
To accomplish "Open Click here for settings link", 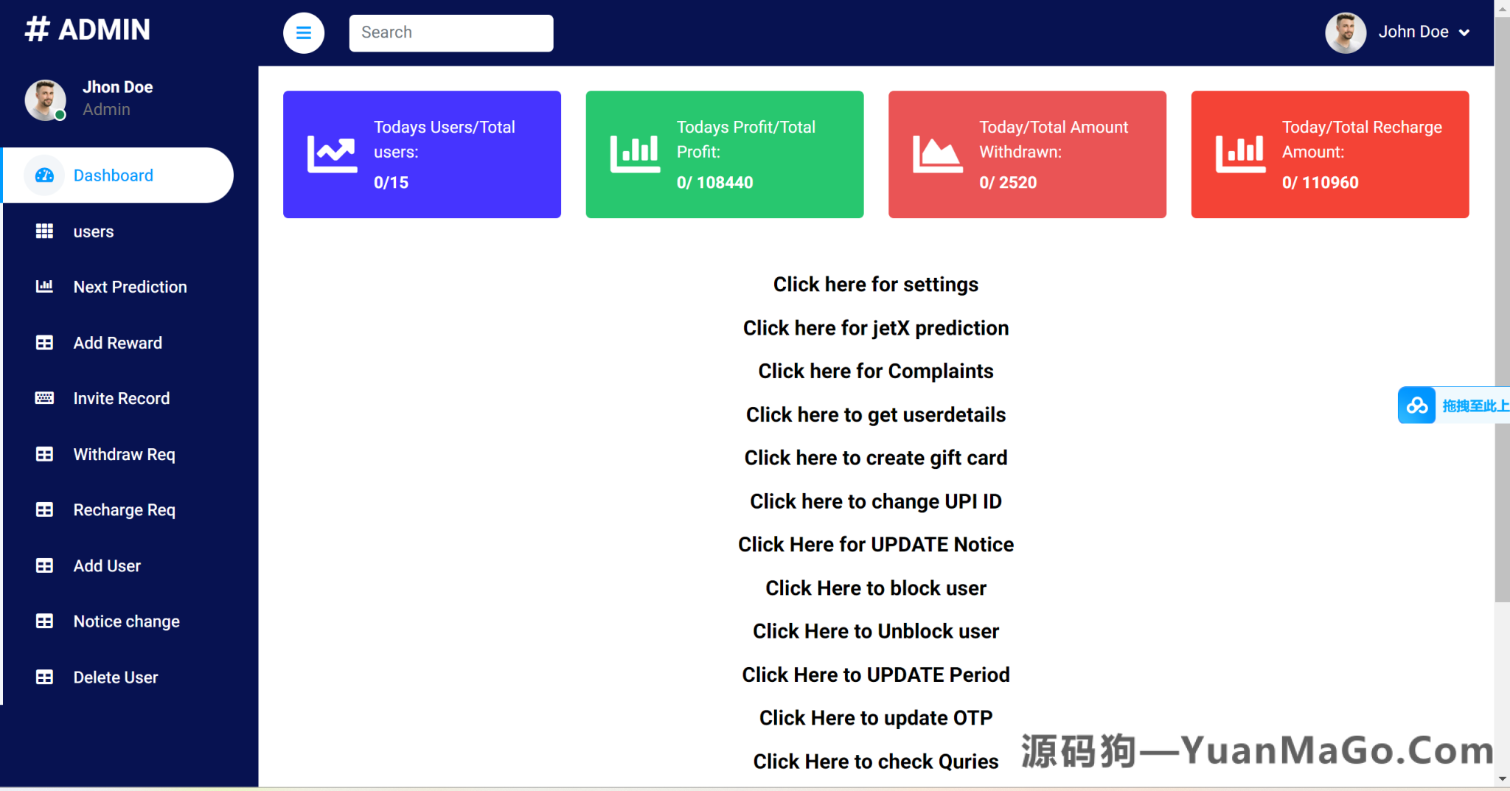I will 875,285.
